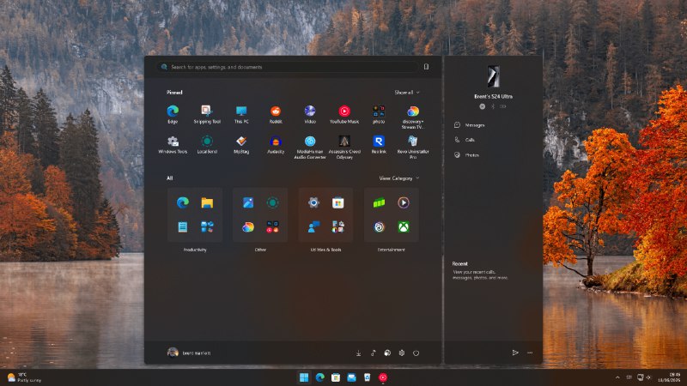Click the Power button icon
This screenshot has height=386, width=687.
click(x=416, y=353)
